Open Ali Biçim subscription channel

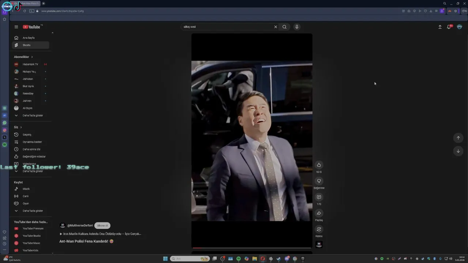click(30, 108)
